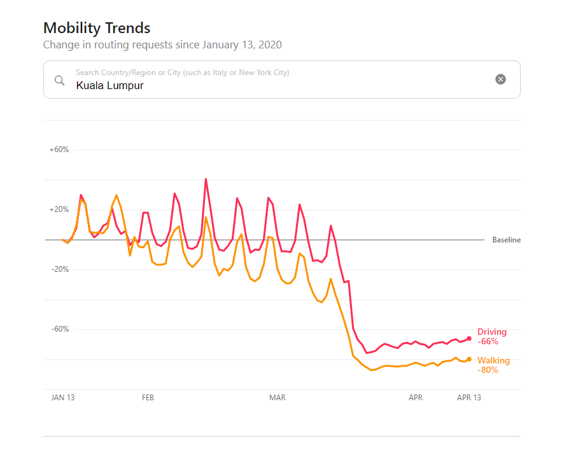Click the Walking -80% value

click(488, 370)
